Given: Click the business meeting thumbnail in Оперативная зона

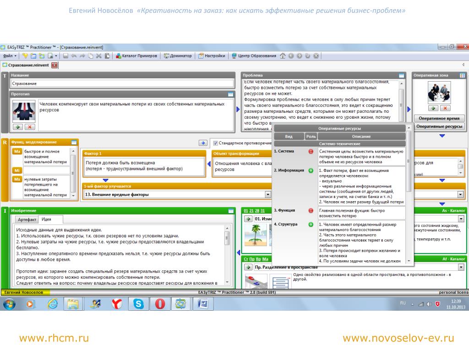Looking at the screenshot, I should (439, 93).
